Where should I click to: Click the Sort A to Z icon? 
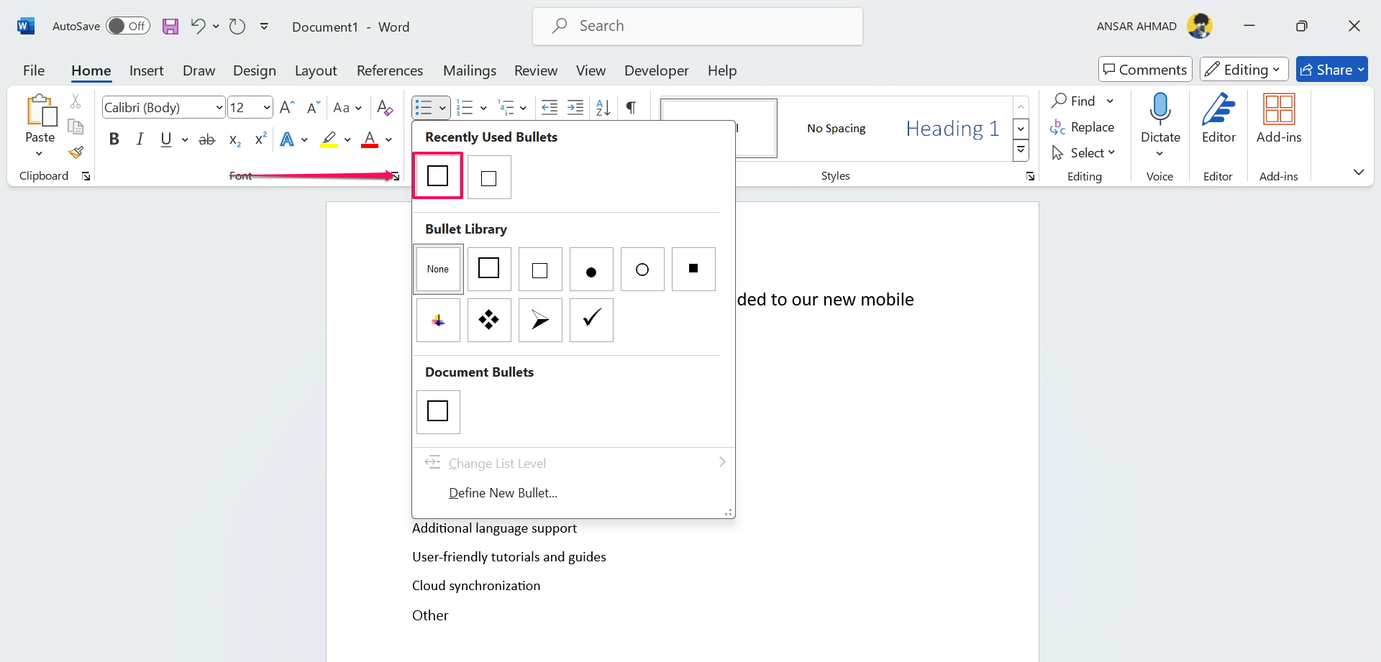click(603, 108)
